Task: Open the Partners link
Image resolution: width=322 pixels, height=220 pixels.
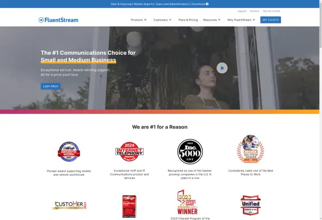Action: pyautogui.click(x=254, y=11)
